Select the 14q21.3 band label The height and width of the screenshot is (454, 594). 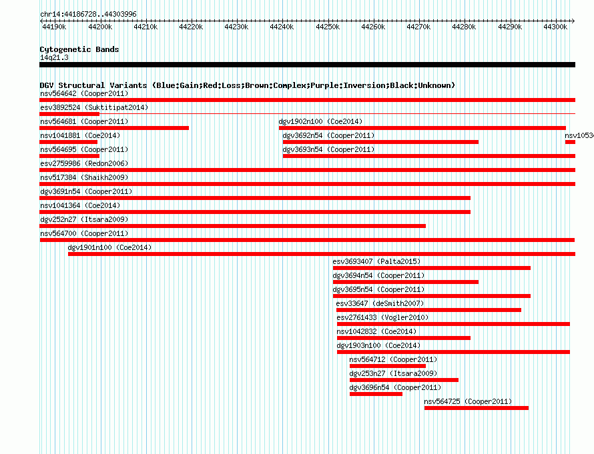point(54,57)
